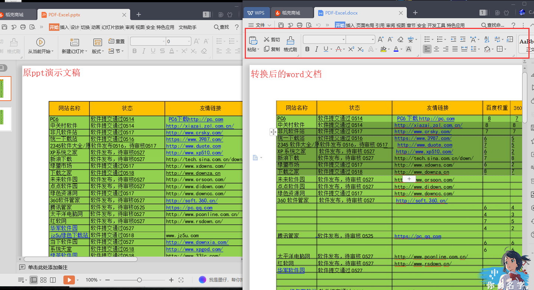This screenshot has width=534, height=290.
Task: Open bullet list dropdown arrow in Word
Action: pos(432,40)
